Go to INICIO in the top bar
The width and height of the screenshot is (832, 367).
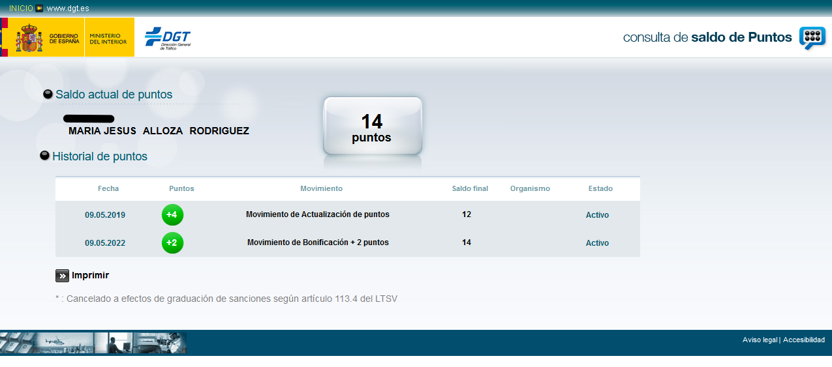[x=21, y=8]
